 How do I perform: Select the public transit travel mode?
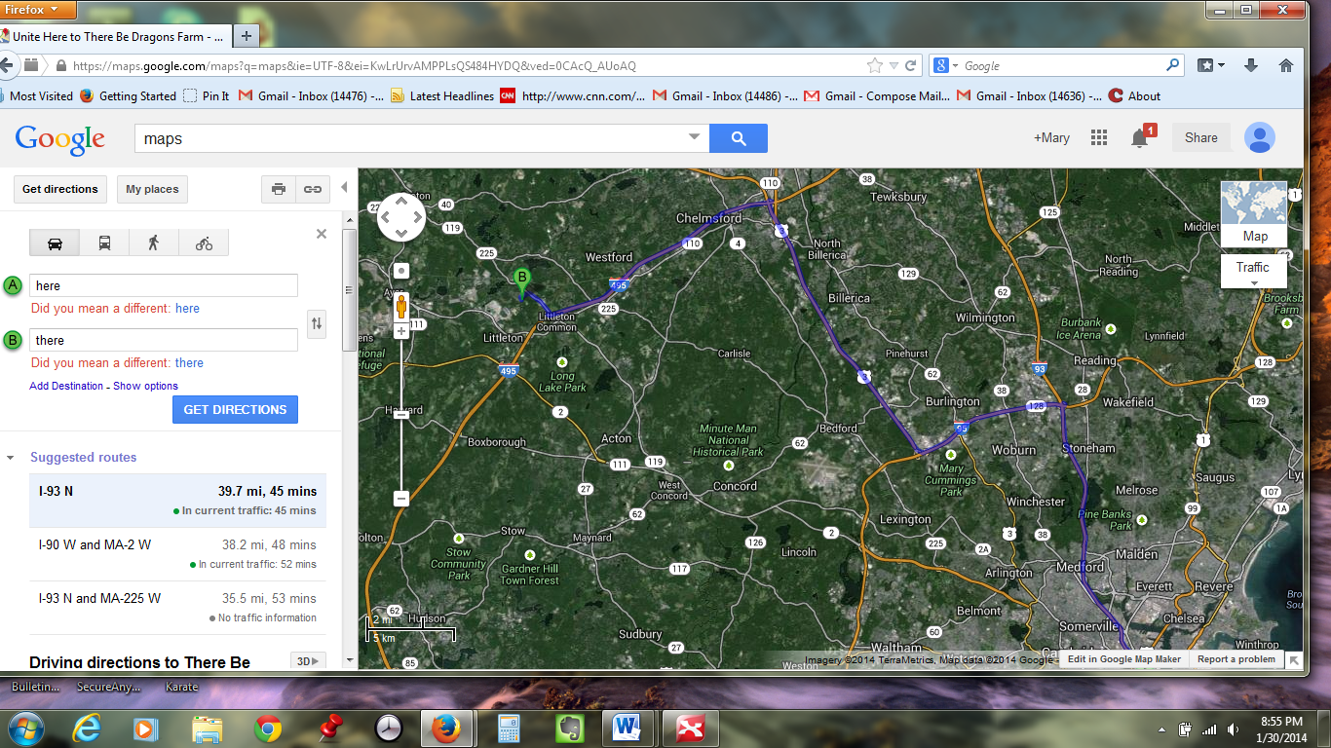pyautogui.click(x=104, y=243)
